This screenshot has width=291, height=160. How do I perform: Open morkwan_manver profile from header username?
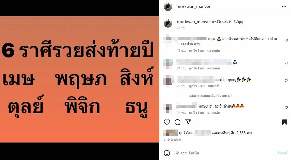tap(193, 7)
